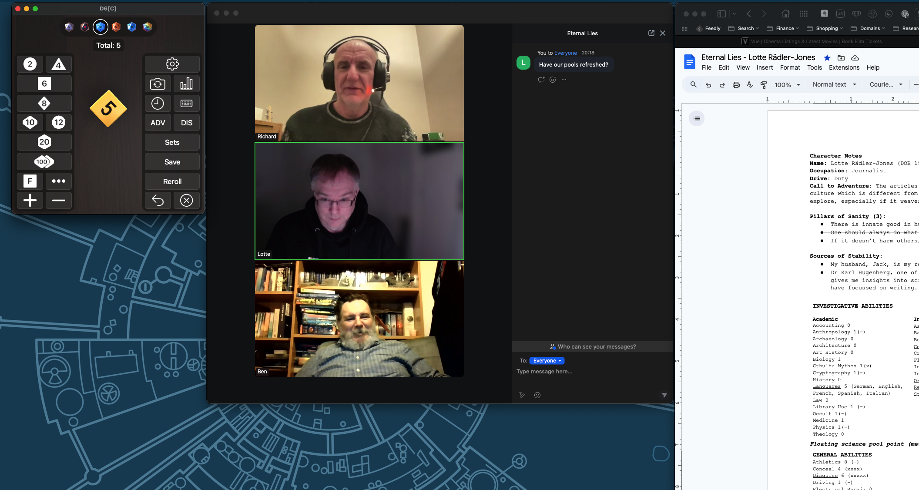
Task: Undo last edit in Google Docs
Action: (708, 85)
